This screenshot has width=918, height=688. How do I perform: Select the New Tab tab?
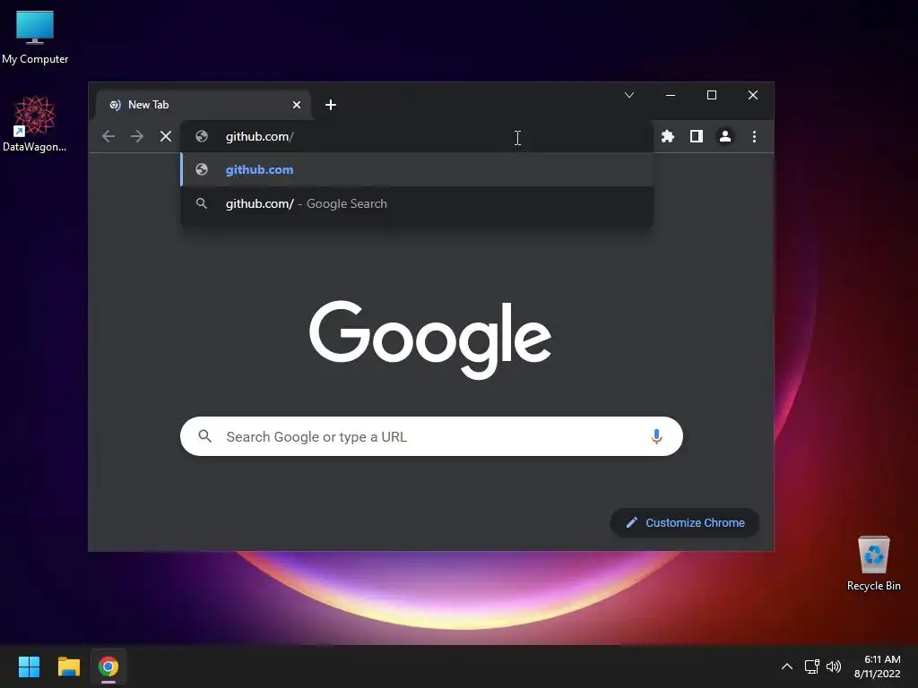tap(203, 105)
